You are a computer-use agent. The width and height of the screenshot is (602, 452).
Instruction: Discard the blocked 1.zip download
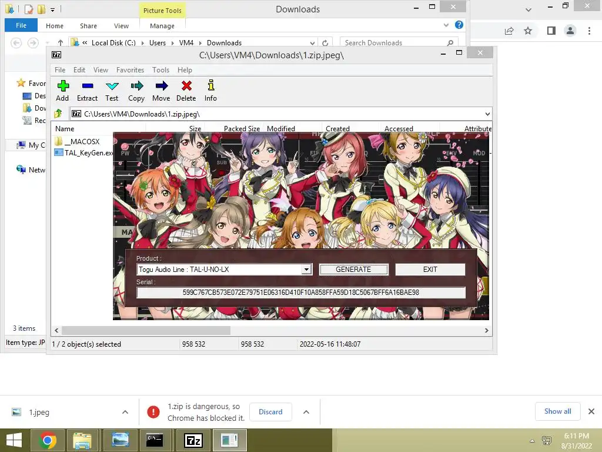point(270,411)
